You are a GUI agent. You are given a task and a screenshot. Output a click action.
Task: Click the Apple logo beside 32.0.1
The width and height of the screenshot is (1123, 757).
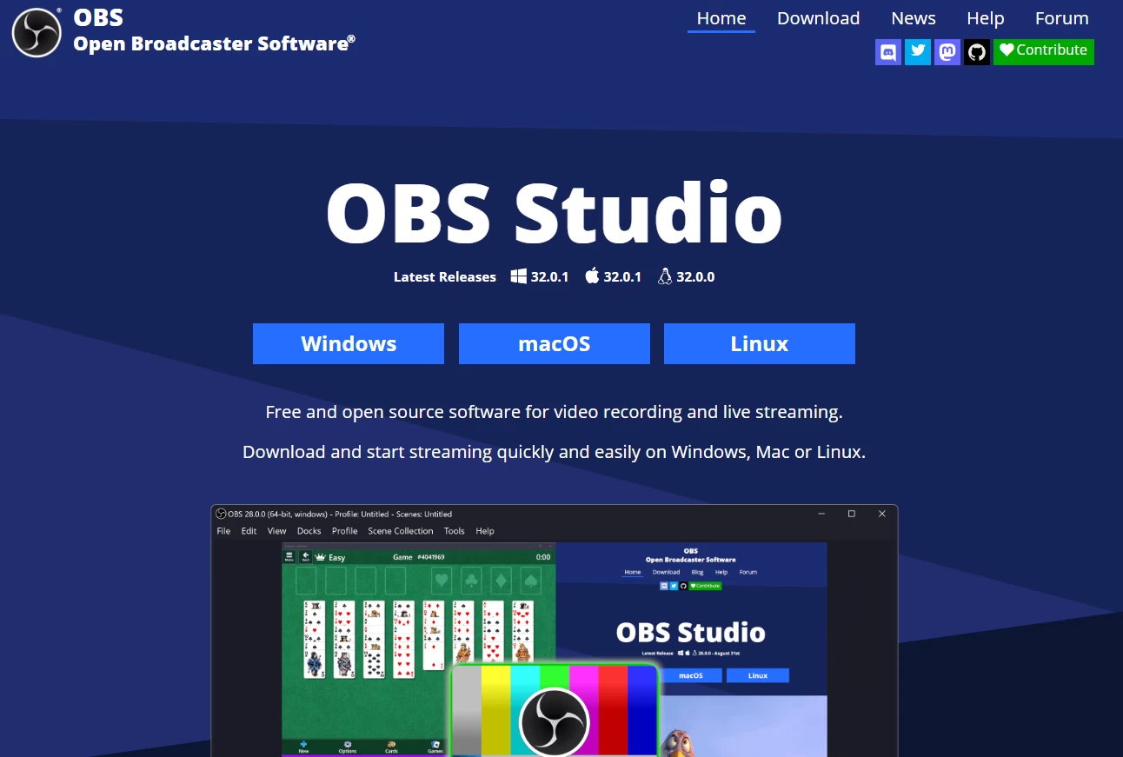[x=591, y=276]
